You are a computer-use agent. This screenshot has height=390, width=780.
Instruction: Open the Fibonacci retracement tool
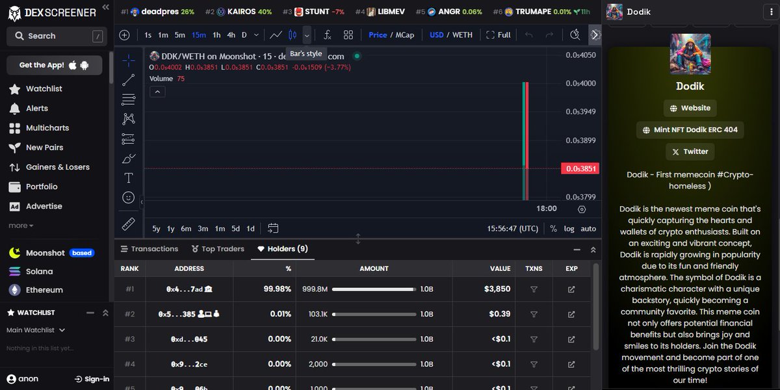(129, 99)
